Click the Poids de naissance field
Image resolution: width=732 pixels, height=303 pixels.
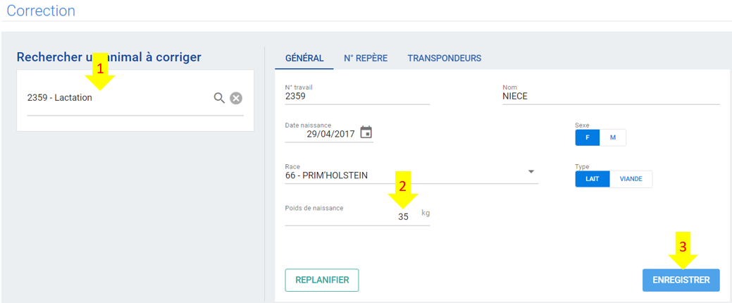tap(357, 216)
